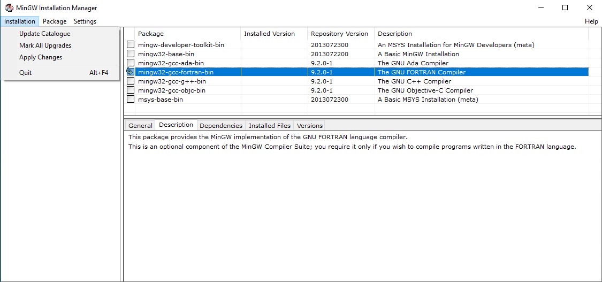Image resolution: width=602 pixels, height=282 pixels.
Task: Sort by the Package column header
Action: coord(188,34)
